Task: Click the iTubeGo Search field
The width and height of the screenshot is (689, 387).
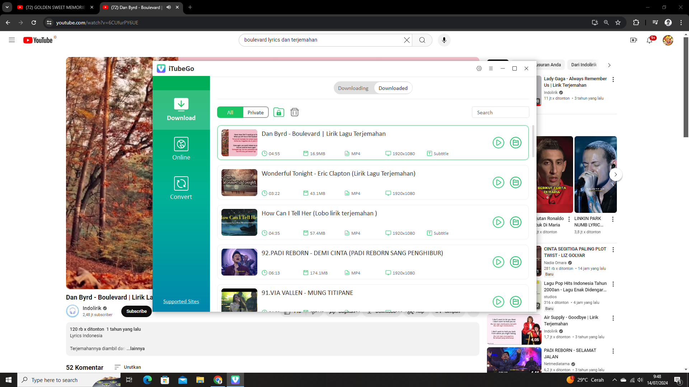Action: [x=500, y=112]
